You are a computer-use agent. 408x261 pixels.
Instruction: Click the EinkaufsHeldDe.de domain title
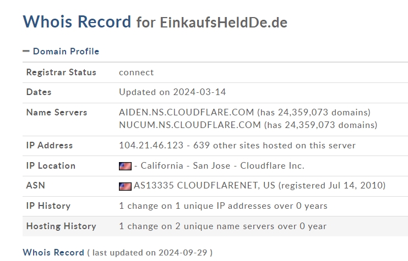(224, 23)
